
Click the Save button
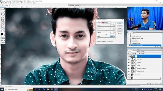pos(120,31)
